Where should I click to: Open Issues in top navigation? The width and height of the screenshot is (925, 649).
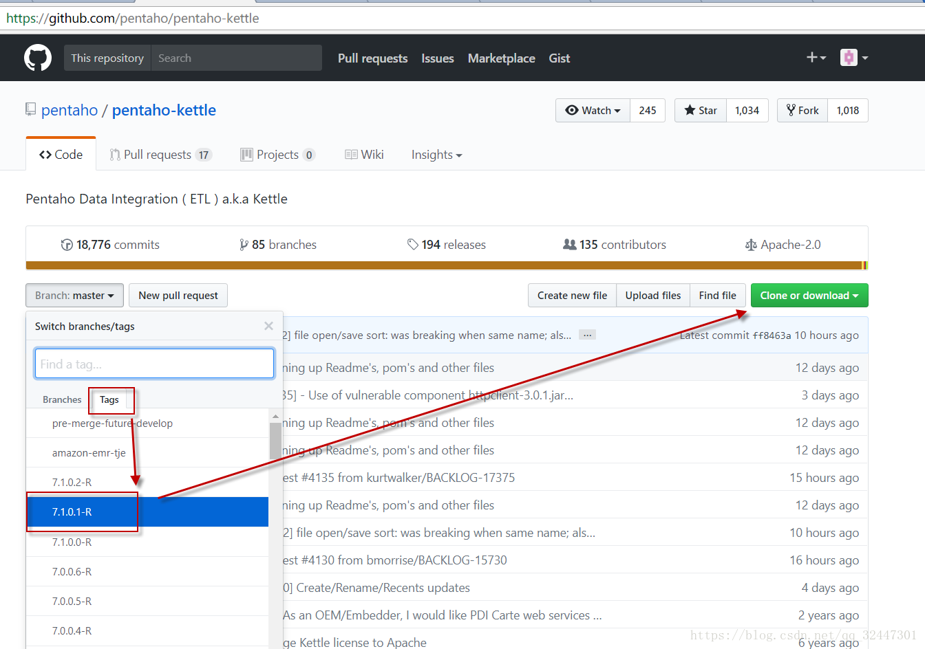[438, 58]
